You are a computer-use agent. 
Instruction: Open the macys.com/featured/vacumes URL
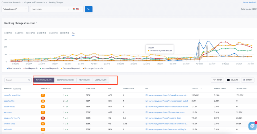point(166,112)
